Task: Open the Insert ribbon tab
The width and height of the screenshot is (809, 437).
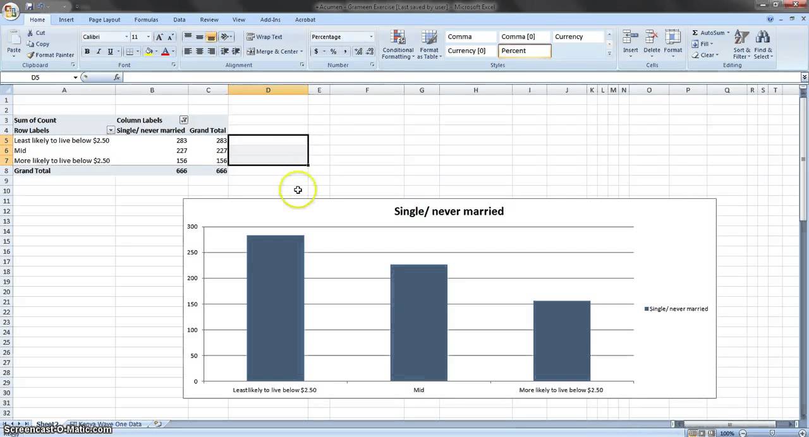Action: click(66, 20)
